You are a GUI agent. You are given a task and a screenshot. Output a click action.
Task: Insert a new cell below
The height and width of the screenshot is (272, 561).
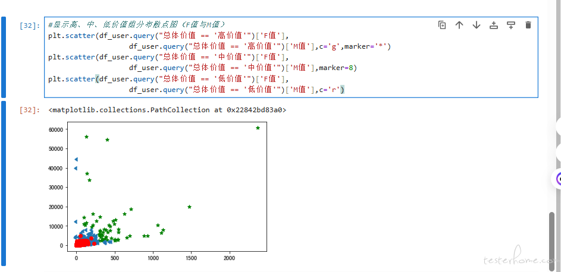coord(511,25)
